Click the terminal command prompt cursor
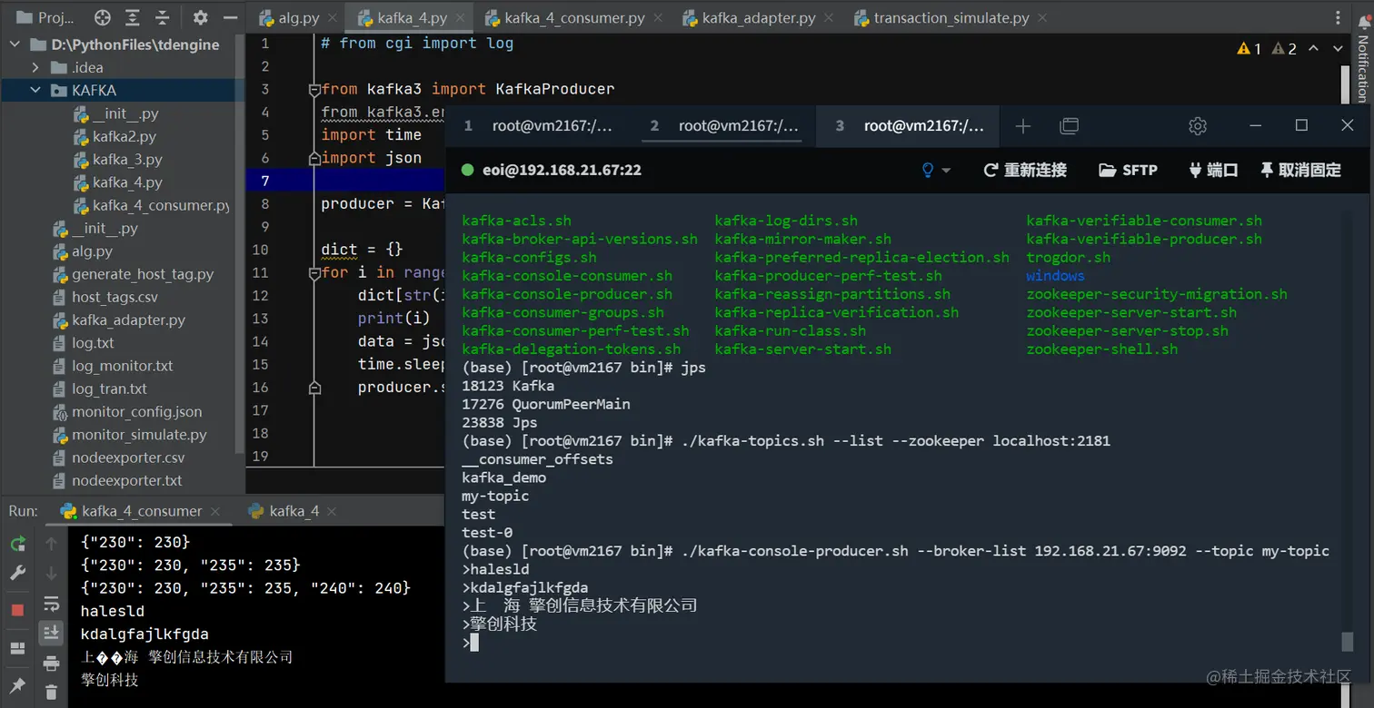 pos(473,643)
